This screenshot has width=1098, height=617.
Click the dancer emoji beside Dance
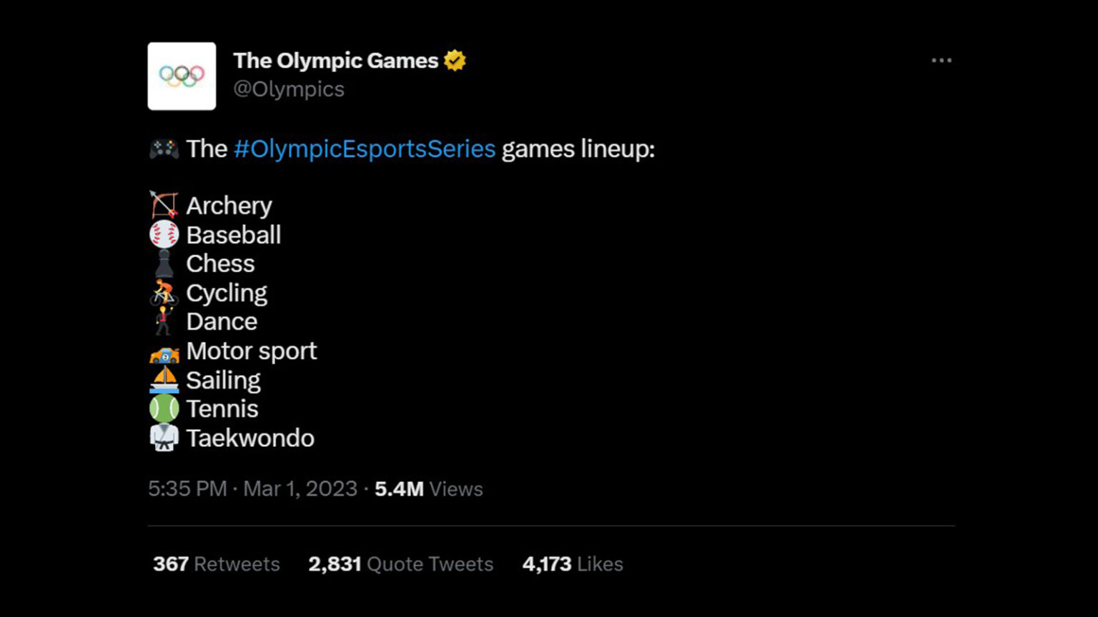tap(164, 321)
